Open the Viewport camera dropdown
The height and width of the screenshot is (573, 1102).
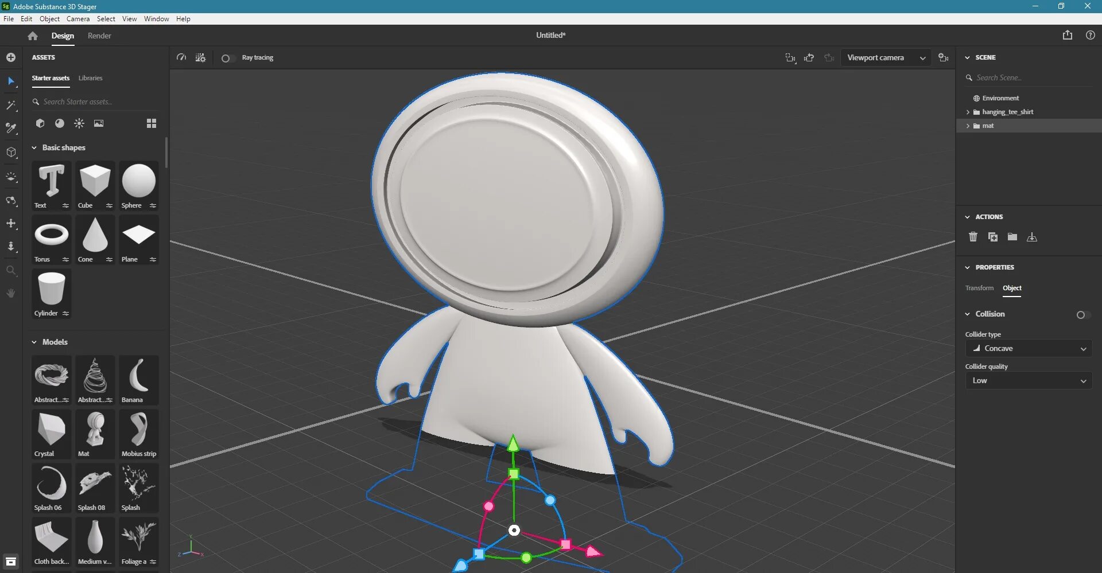886,57
